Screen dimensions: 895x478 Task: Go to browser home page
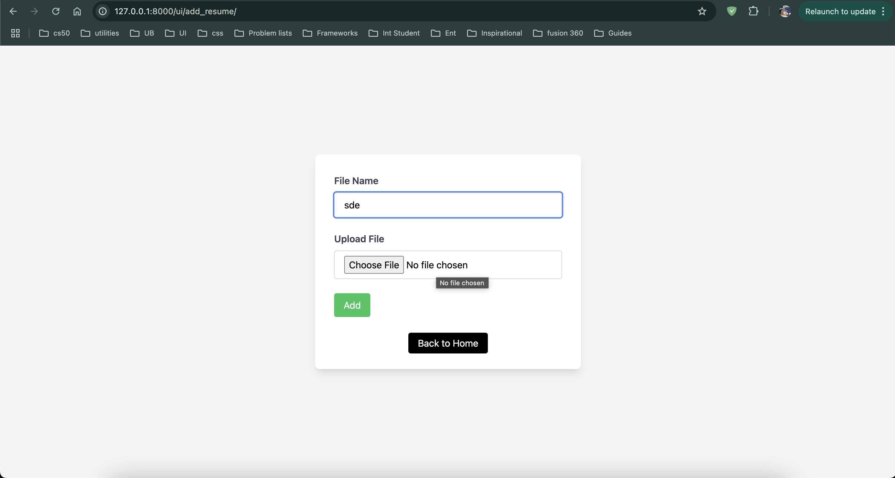77,12
